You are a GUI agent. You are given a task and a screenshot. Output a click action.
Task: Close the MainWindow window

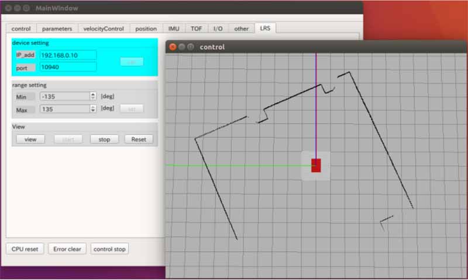click(x=8, y=8)
